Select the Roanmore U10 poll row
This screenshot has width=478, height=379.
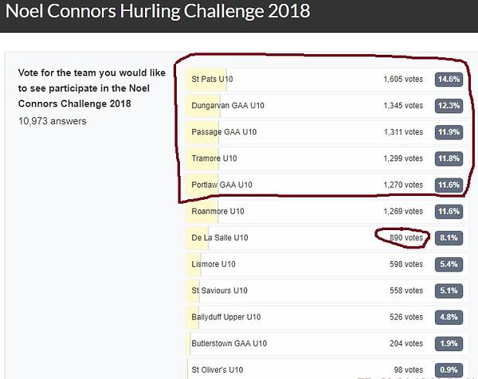pos(327,212)
